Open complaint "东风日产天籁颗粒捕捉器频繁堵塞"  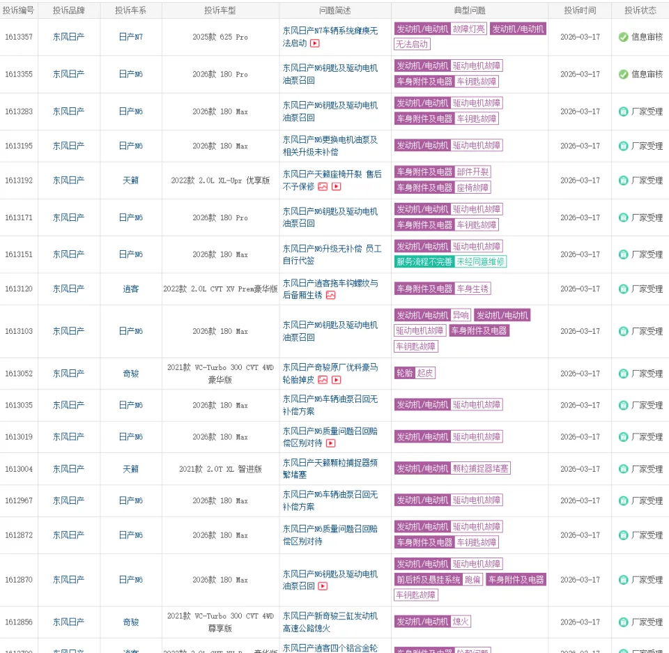[330, 468]
